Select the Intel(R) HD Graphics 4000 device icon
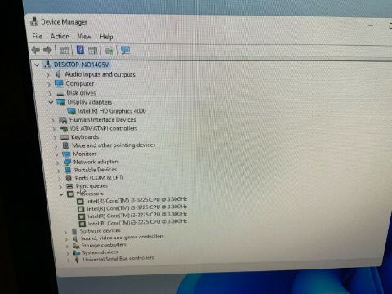The width and height of the screenshot is (392, 294). pos(71,111)
